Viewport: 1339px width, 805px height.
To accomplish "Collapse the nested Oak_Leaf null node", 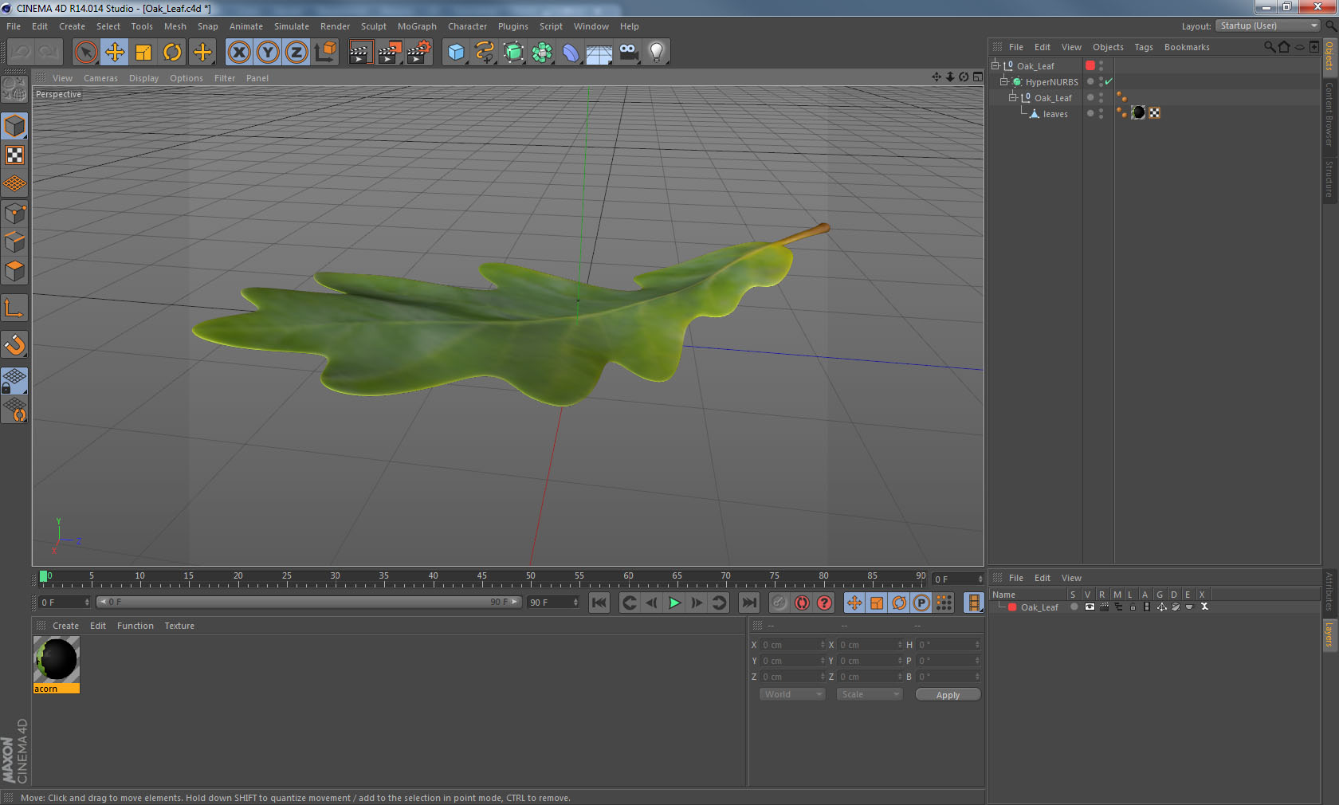I will pos(1013,97).
